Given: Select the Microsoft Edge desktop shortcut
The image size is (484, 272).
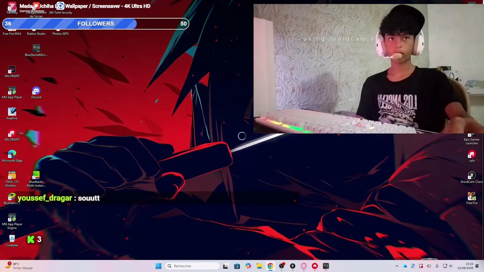Looking at the screenshot, I should [x=12, y=157].
